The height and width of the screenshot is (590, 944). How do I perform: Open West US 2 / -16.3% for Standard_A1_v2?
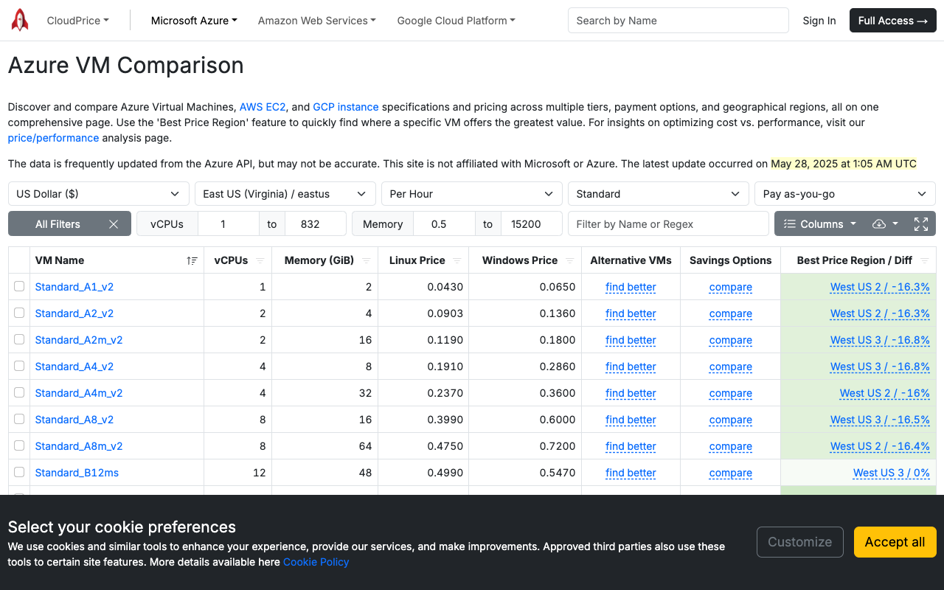[x=880, y=287]
